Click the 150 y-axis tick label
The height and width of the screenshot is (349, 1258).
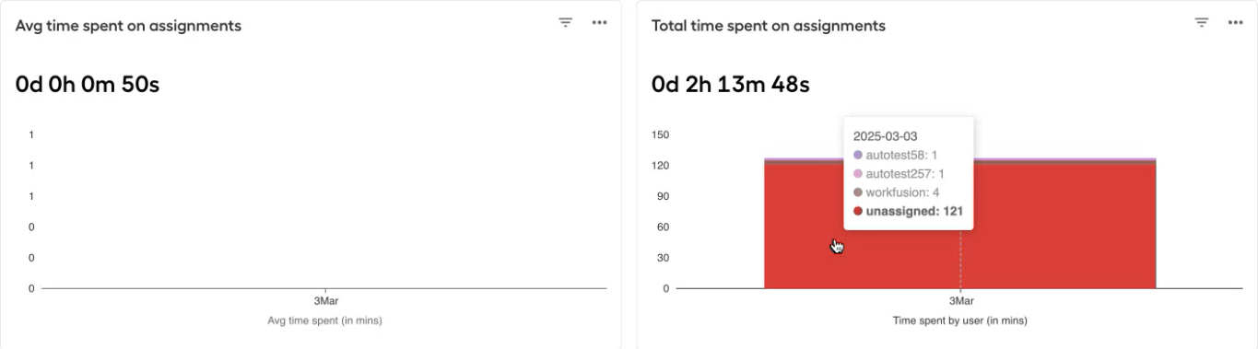[x=660, y=134]
